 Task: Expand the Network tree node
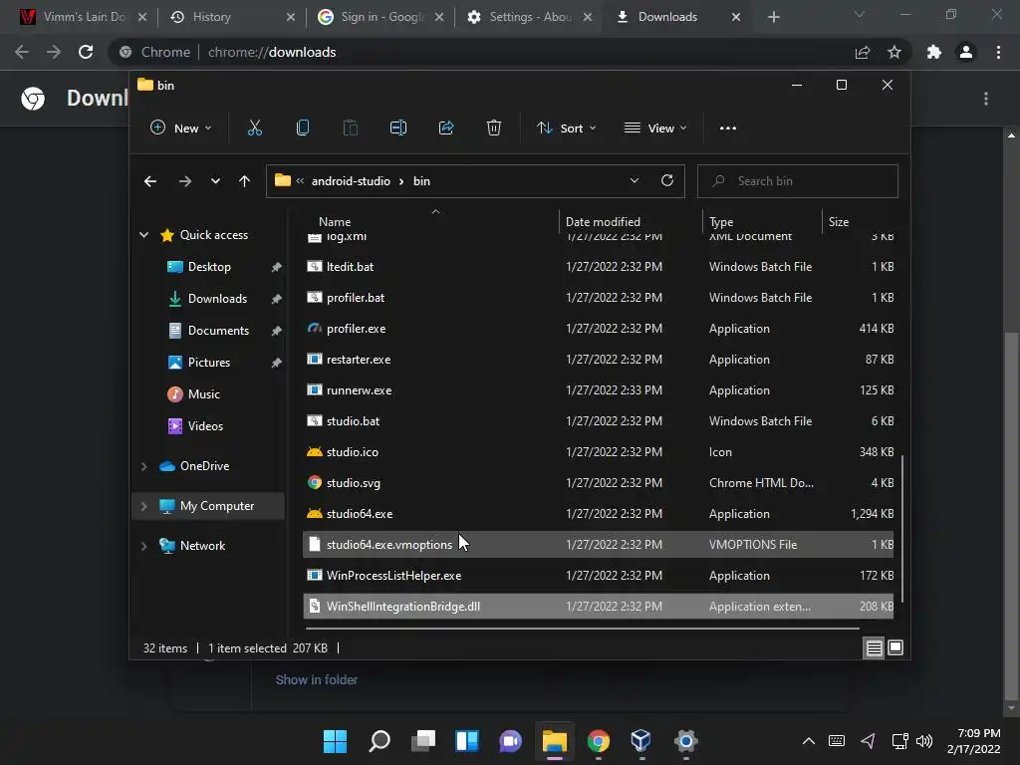tap(143, 546)
